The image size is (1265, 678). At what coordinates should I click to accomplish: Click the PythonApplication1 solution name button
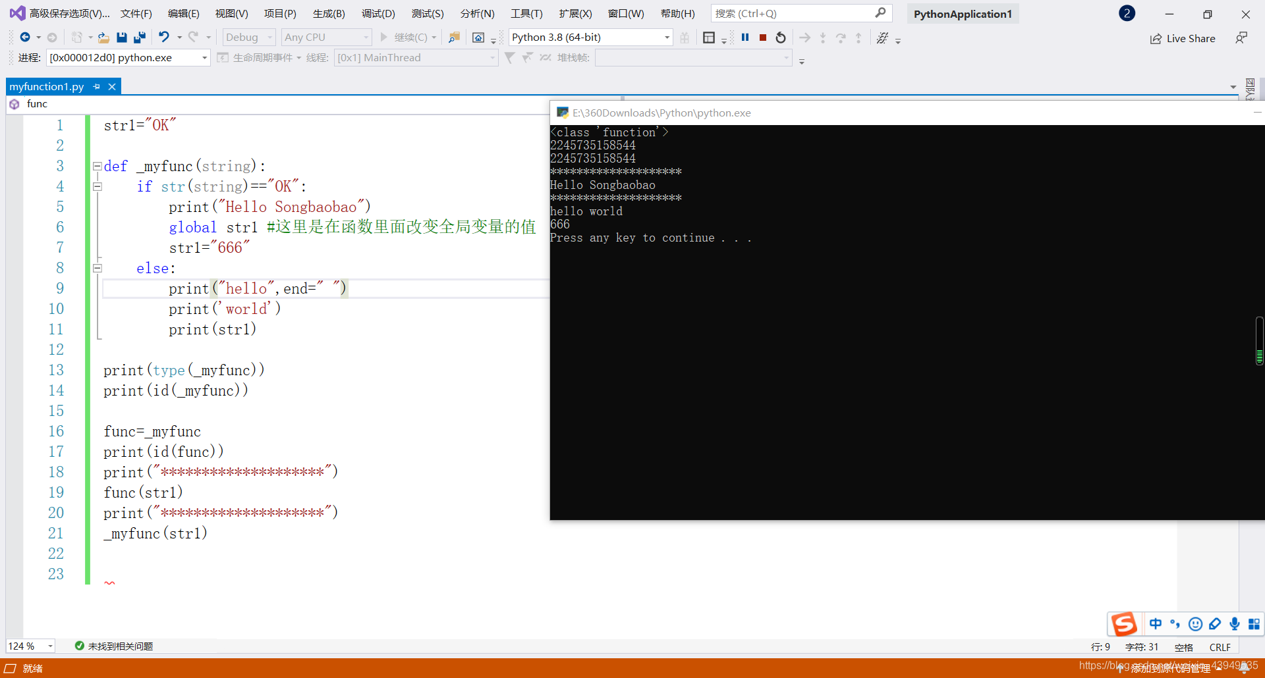[963, 14]
